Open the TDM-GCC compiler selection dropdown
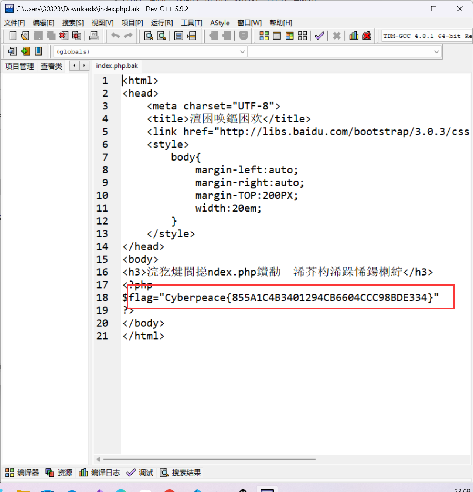This screenshot has width=473, height=492. tap(427, 36)
